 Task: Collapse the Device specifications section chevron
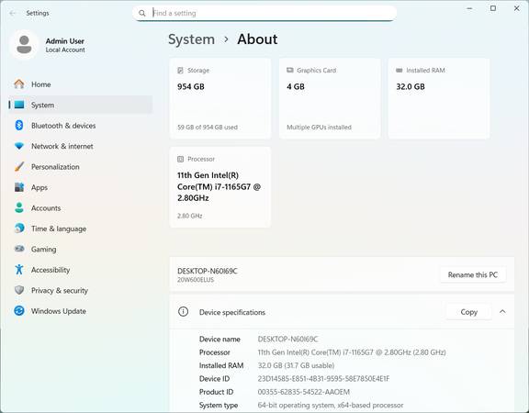click(x=502, y=311)
